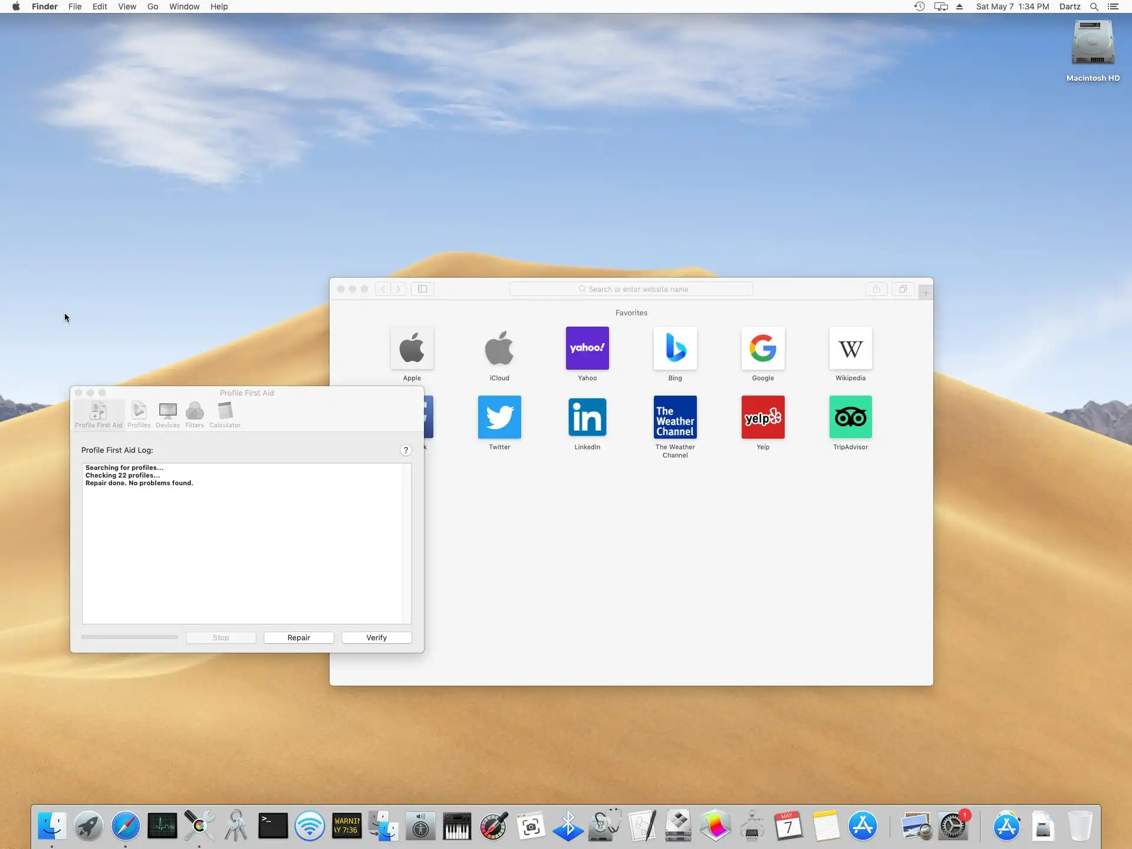Screen dimensions: 1132x849
Task: Show Safari tab overview
Action: 903,289
